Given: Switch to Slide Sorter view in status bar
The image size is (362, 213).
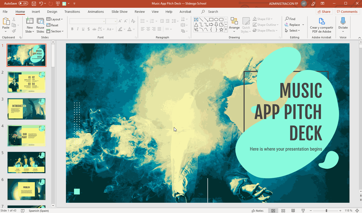Looking at the screenshot, I should (283, 210).
